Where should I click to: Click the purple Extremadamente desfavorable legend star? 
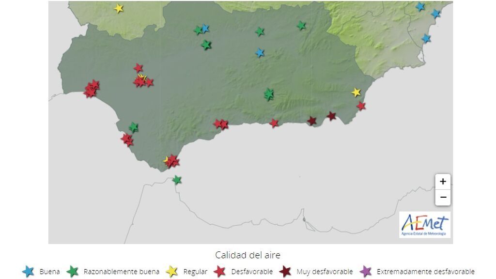click(x=366, y=271)
